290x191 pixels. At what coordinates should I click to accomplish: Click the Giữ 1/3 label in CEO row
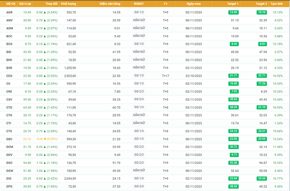click(x=139, y=75)
